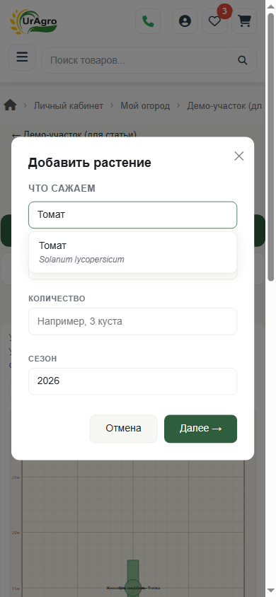
Task: Tap the phone call icon
Action: pos(148,21)
